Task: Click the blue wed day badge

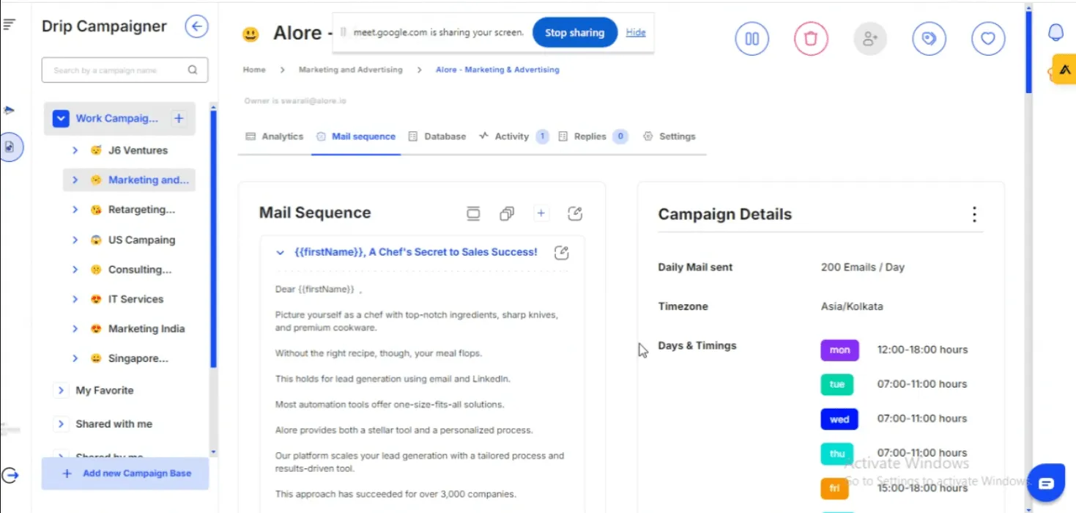Action: pos(839,419)
